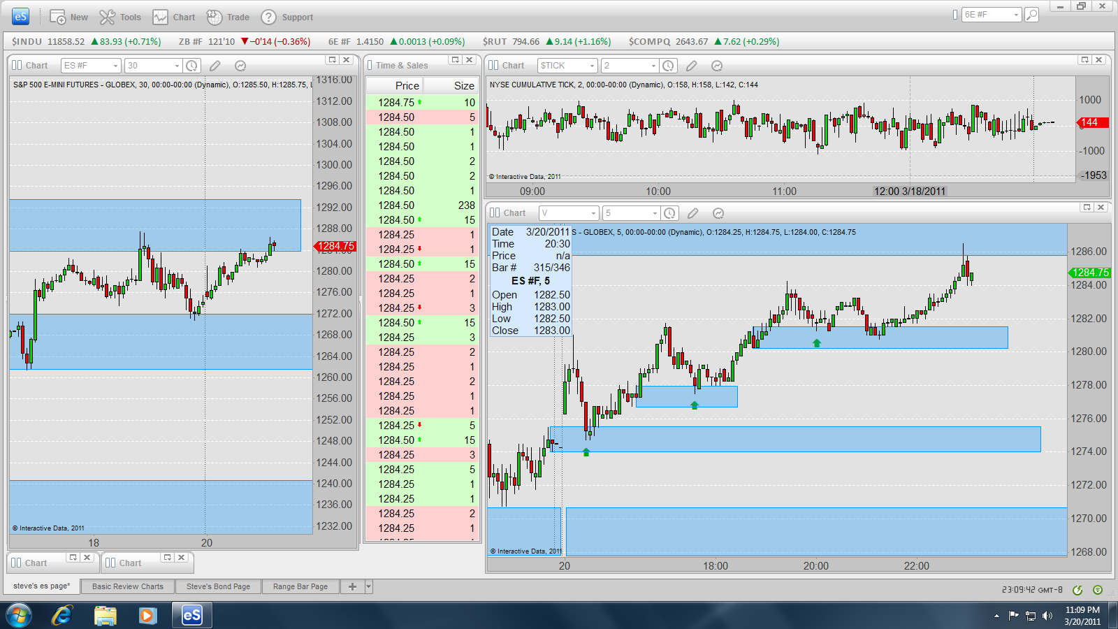
Task: Expand the V symbol dropdown in lower chart
Action: (x=594, y=213)
